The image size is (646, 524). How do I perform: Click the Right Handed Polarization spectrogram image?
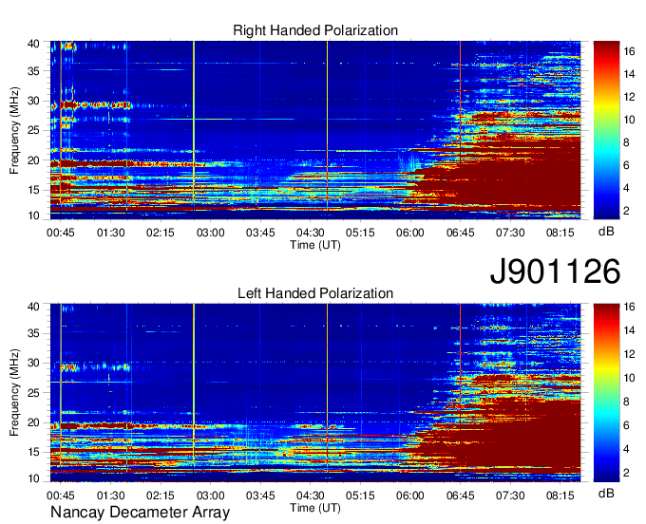(315, 130)
